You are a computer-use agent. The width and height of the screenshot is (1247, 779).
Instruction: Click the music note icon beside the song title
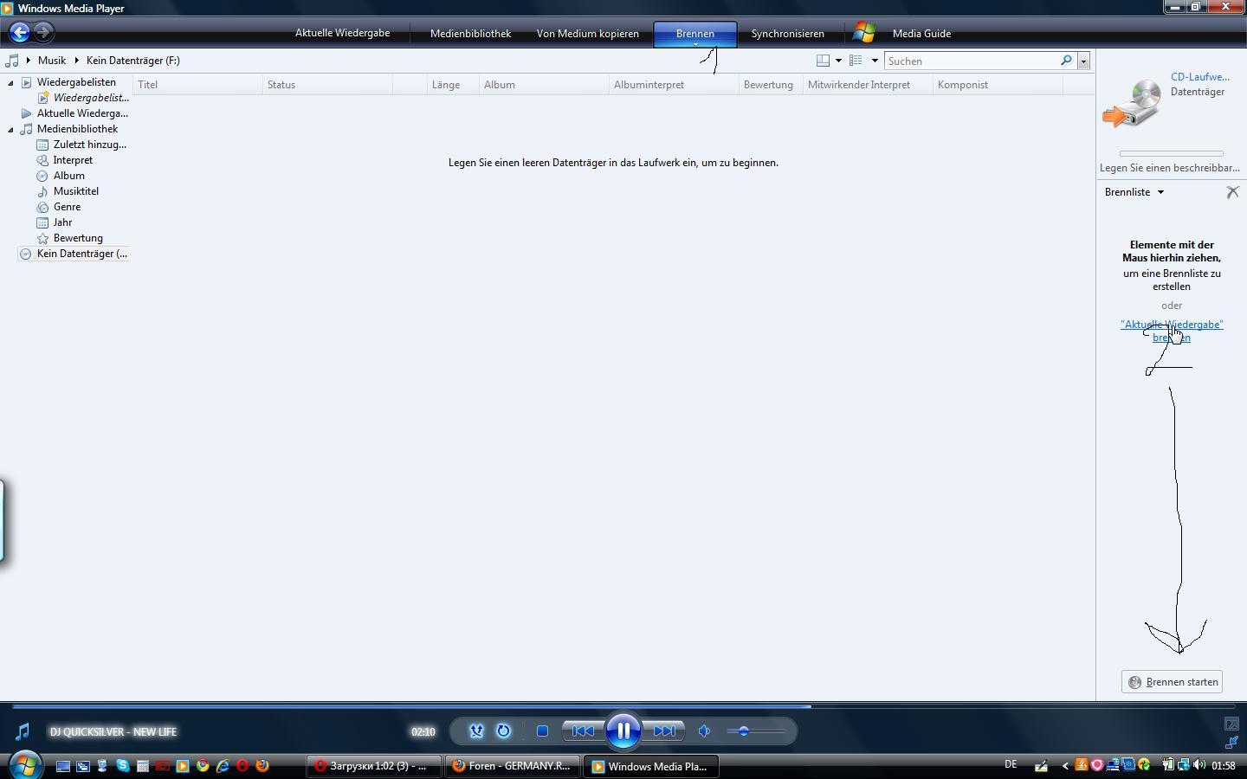click(x=23, y=732)
